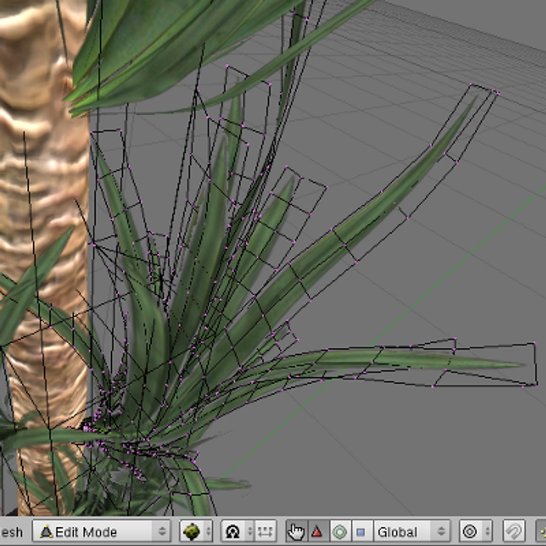Select the rotate manipulator green circle
This screenshot has height=546, width=546.
(x=340, y=532)
